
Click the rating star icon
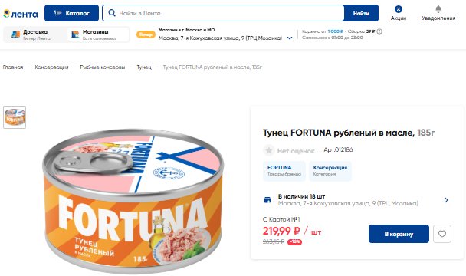pos(269,150)
